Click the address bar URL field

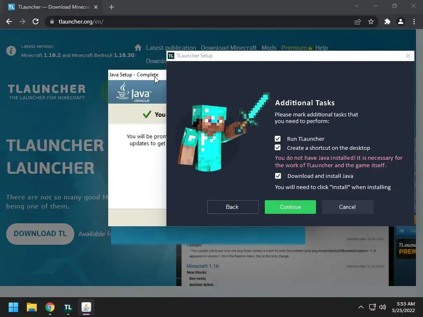pos(200,21)
